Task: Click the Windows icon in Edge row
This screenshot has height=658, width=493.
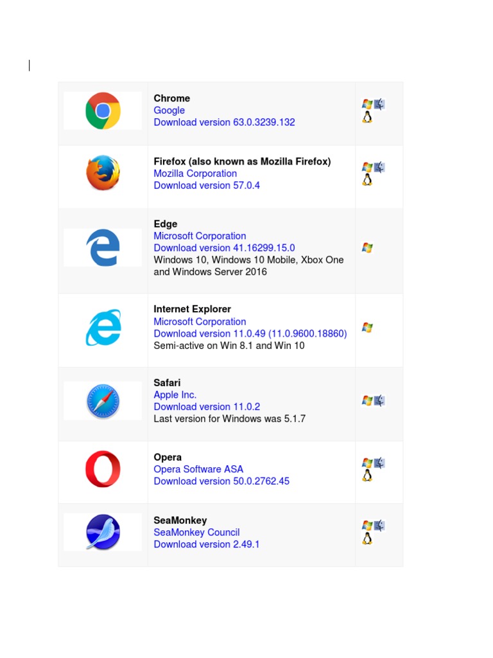Action: coord(367,247)
